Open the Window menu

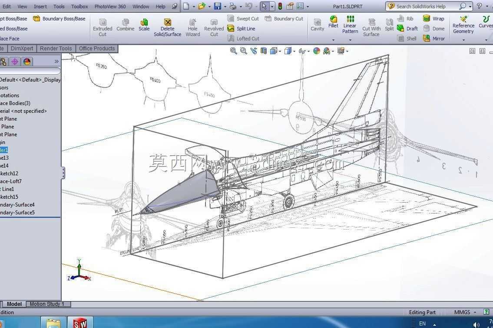click(141, 6)
